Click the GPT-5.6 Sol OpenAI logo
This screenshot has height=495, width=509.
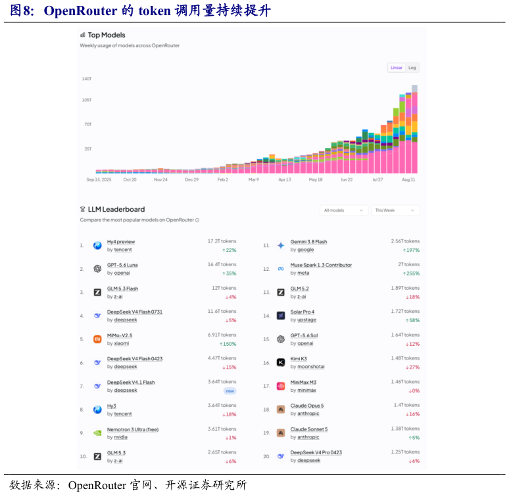pos(281,339)
